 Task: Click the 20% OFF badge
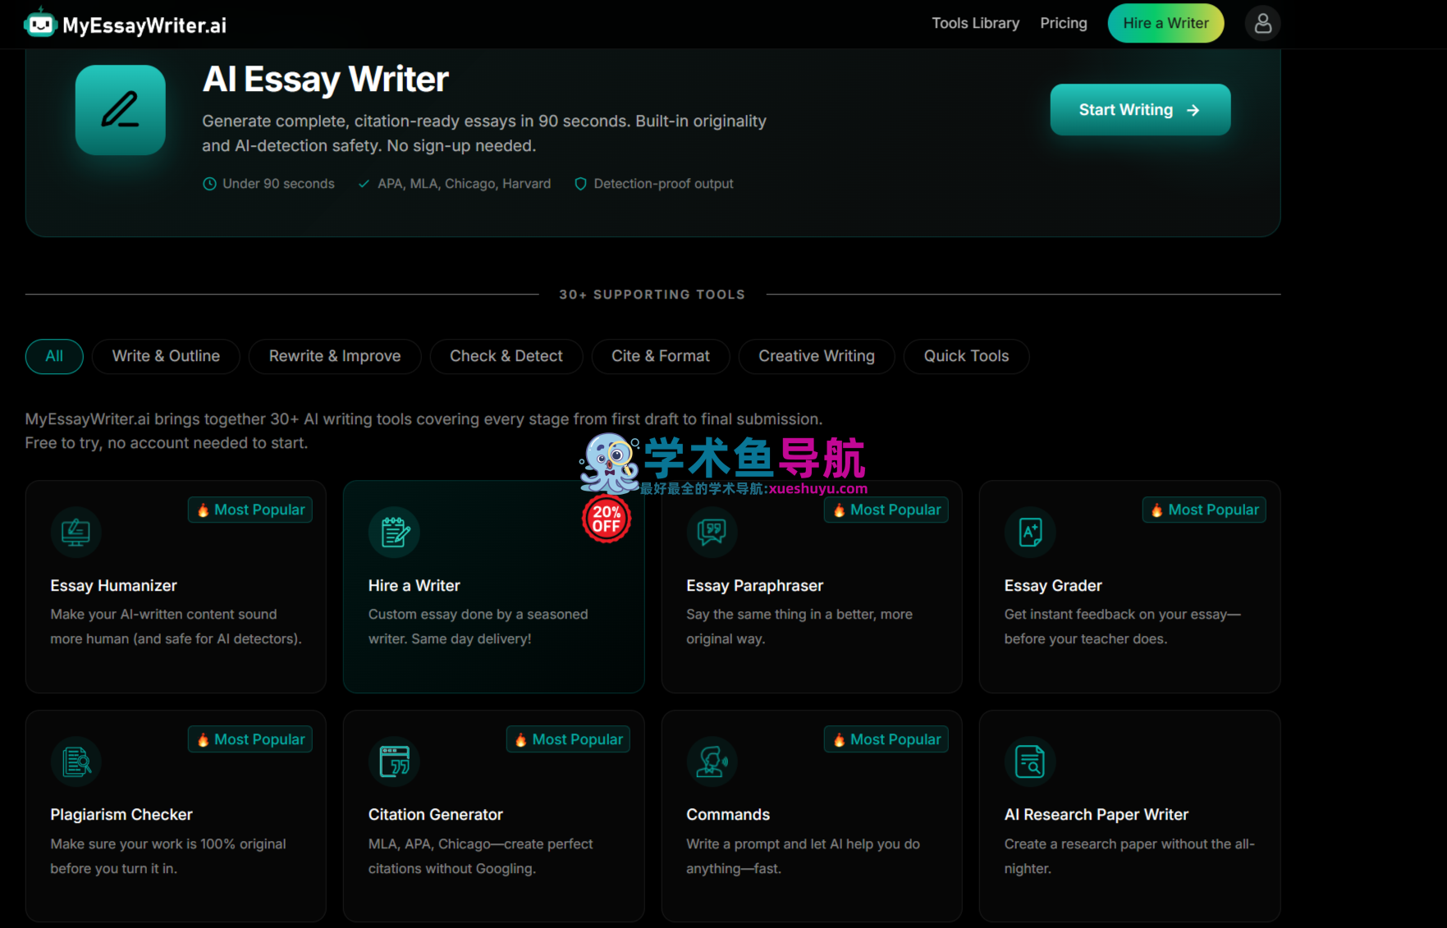pos(607,519)
